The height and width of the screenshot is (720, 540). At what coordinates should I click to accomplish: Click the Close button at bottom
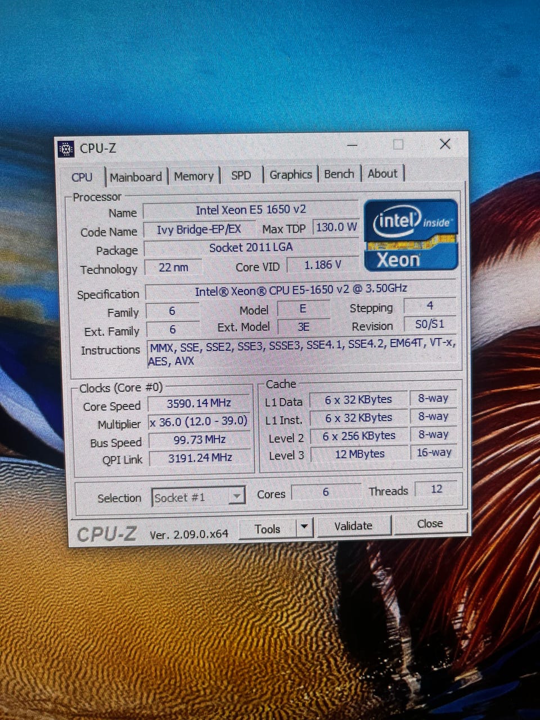[x=430, y=524]
